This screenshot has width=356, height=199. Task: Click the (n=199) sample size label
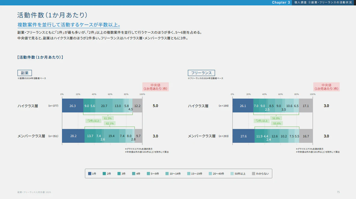point(224,106)
